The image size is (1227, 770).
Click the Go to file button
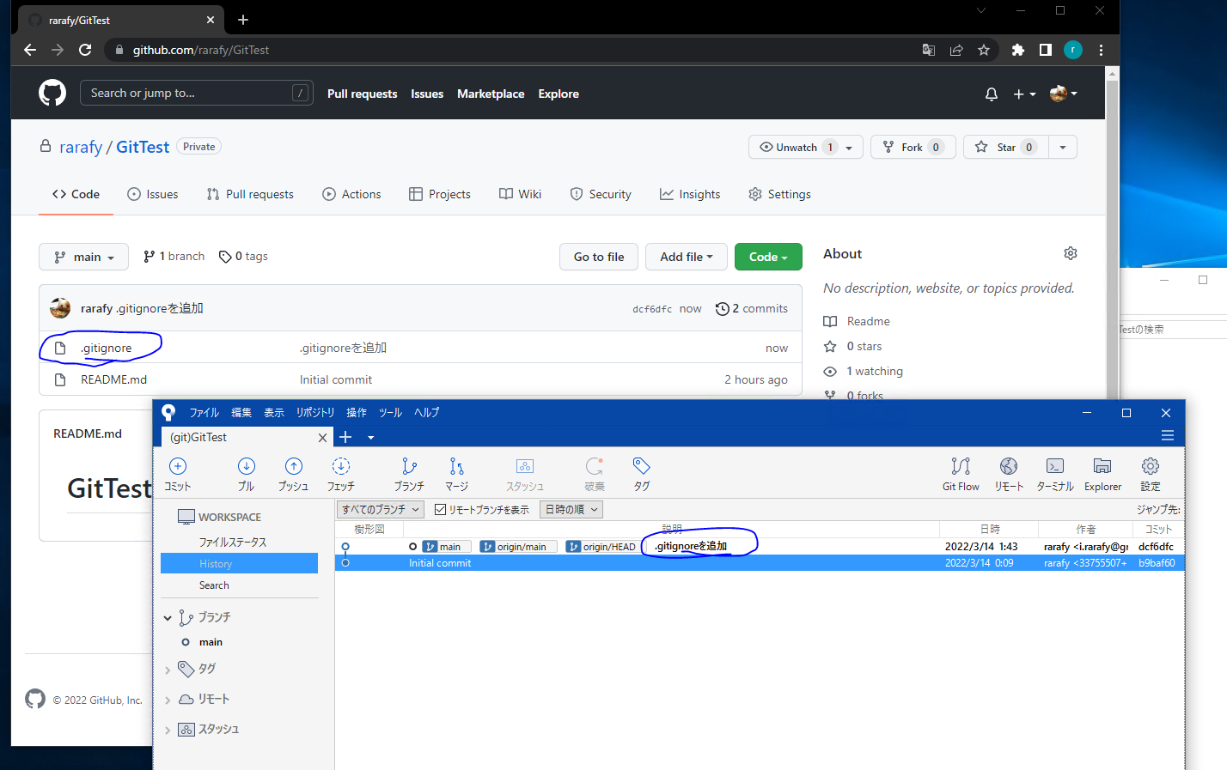pos(598,257)
